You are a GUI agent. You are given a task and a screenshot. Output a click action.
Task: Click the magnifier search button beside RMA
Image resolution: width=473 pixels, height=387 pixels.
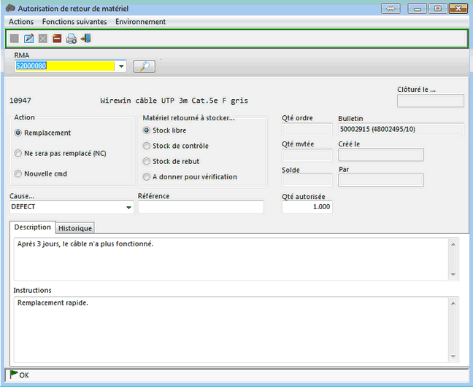point(144,66)
